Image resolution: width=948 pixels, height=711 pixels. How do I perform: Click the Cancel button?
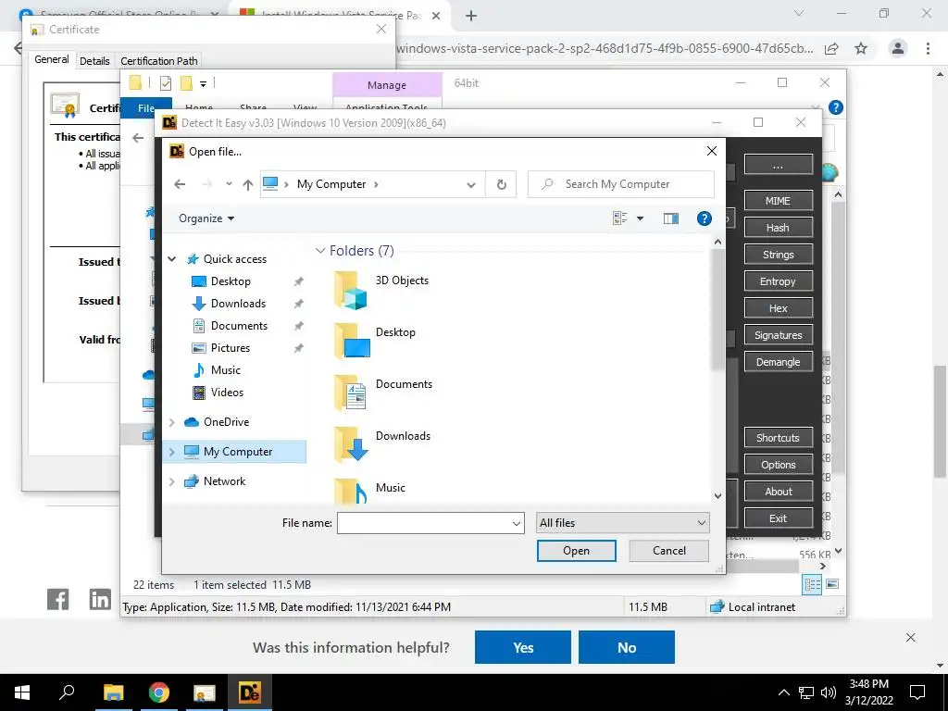668,551
